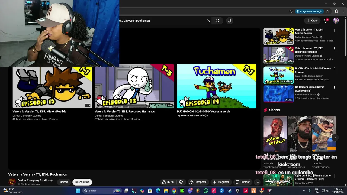Open sidebar Recursos Humanos video thumbnail
Image resolution: width=347 pixels, height=195 pixels.
point(278,55)
